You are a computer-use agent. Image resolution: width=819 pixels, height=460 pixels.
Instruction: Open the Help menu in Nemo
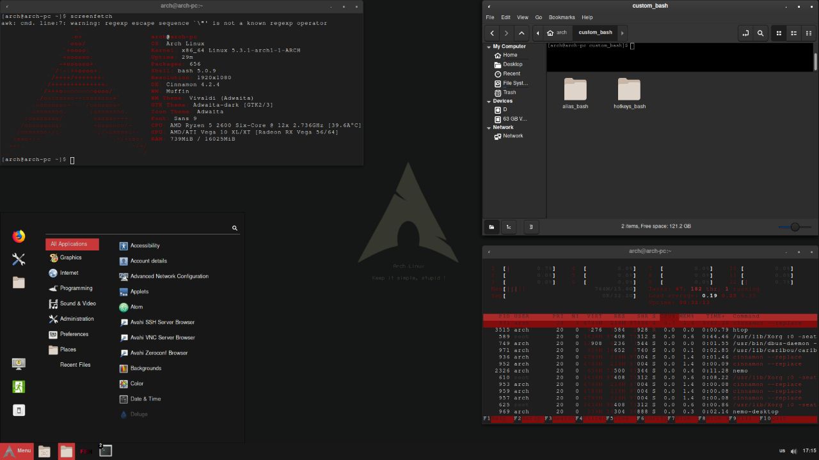coord(587,17)
